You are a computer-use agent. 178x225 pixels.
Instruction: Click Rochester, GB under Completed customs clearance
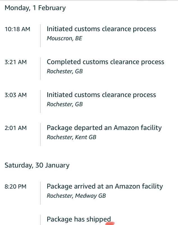(64, 71)
